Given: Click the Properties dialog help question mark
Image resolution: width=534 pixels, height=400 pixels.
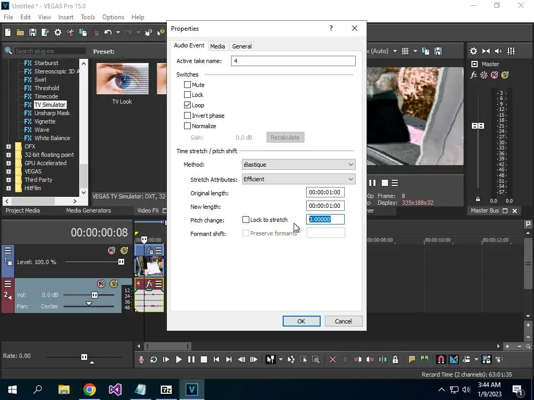Looking at the screenshot, I should point(331,28).
